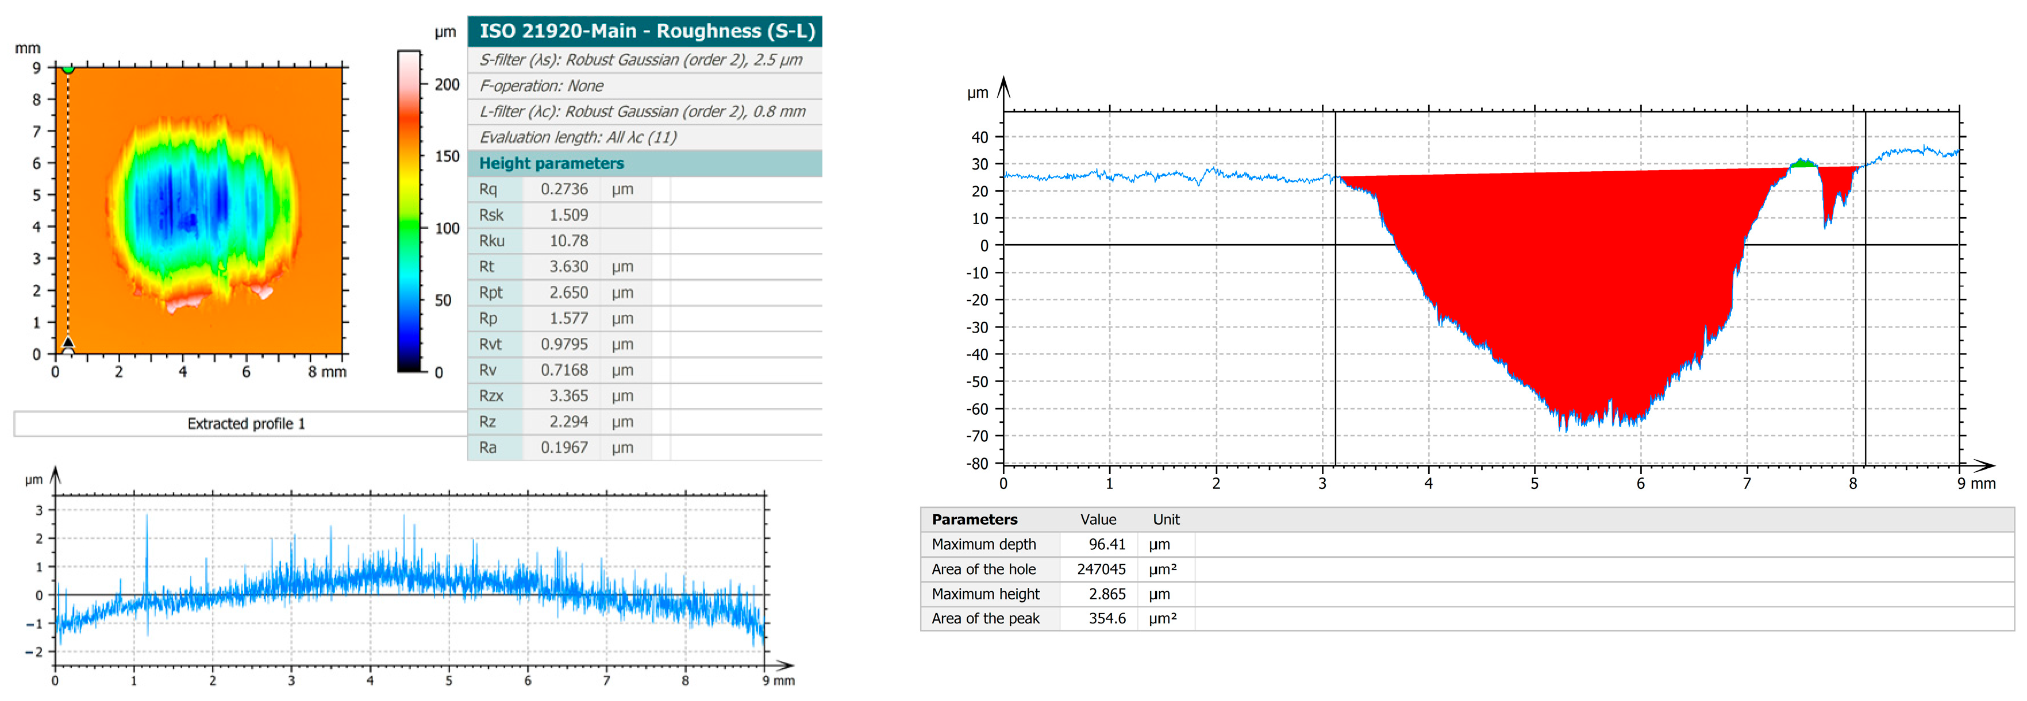Click the Extracted profile 1 label bar
This screenshot has height=701, width=2027.
245,423
